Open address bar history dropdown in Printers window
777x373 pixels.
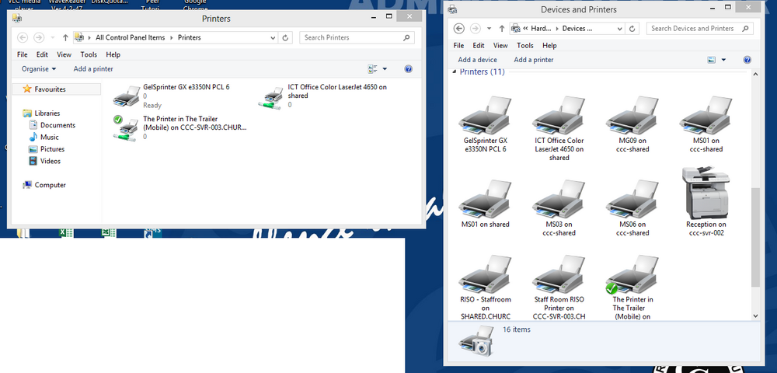(273, 37)
